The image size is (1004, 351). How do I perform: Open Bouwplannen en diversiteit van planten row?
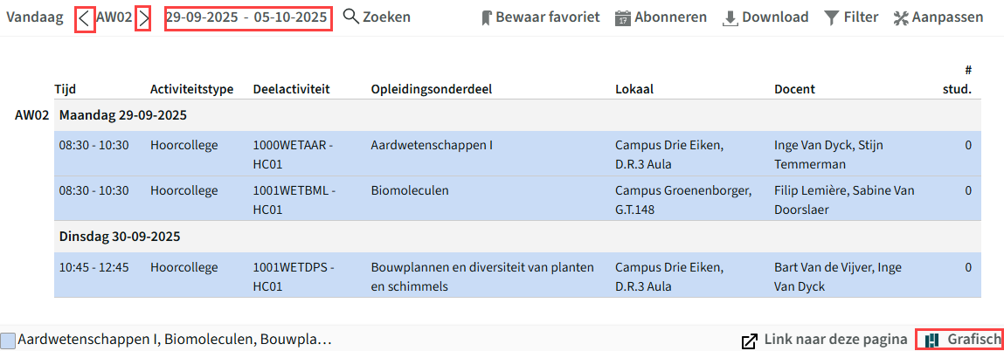click(517, 276)
